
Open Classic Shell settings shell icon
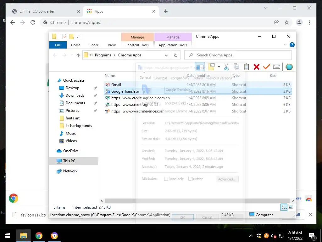point(289,67)
